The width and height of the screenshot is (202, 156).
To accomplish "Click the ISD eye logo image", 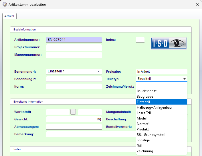I will 169,43.
